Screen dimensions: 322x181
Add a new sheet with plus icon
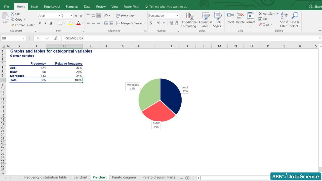pyautogui.click(x=187, y=178)
